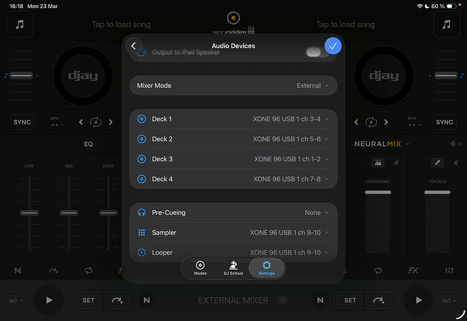The image size is (467, 321).
Task: Mute harmonic stem icon
Action: tap(397, 163)
